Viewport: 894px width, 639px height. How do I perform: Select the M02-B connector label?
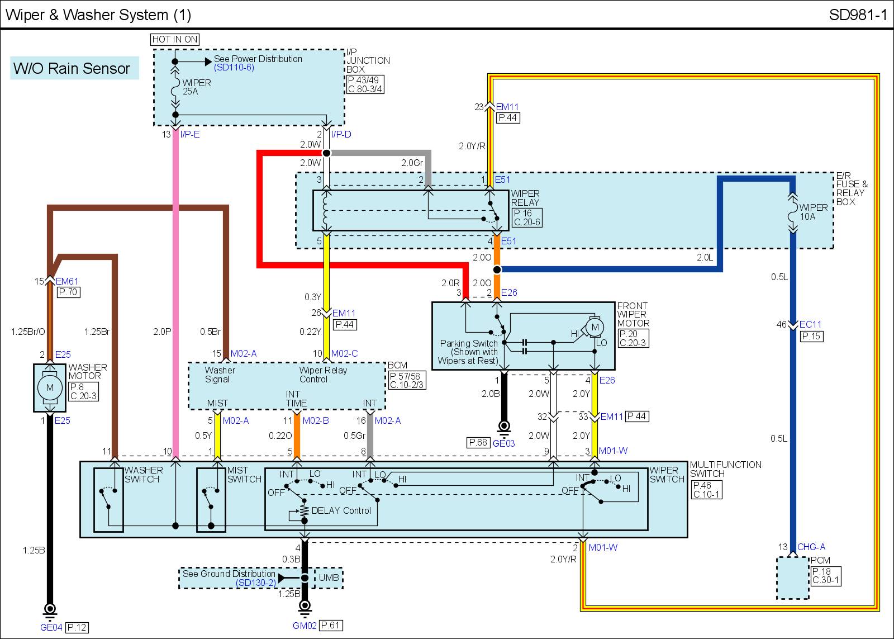click(316, 420)
